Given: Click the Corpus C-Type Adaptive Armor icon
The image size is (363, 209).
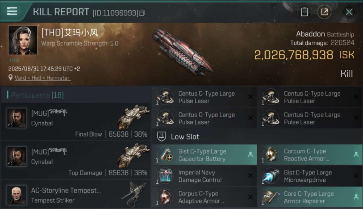Looking at the screenshot, I should pos(165,197).
